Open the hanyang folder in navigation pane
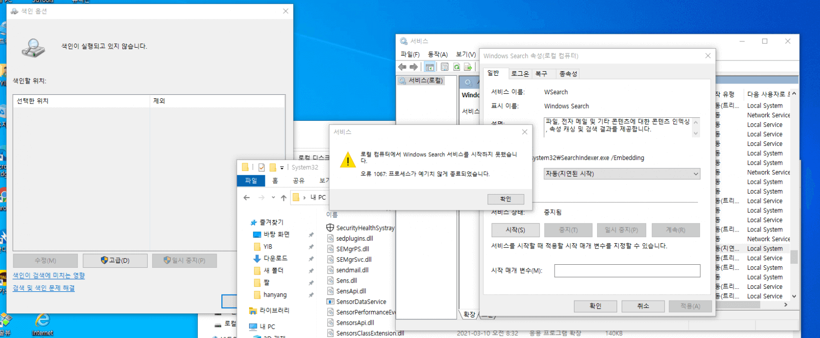Viewport: 820px width, 338px height. click(271, 295)
